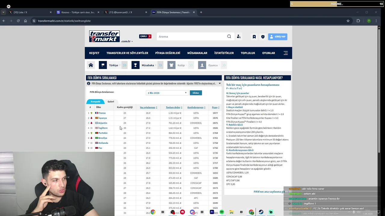Open the Keşfet menu
The height and width of the screenshot is (216, 385).
(94, 53)
